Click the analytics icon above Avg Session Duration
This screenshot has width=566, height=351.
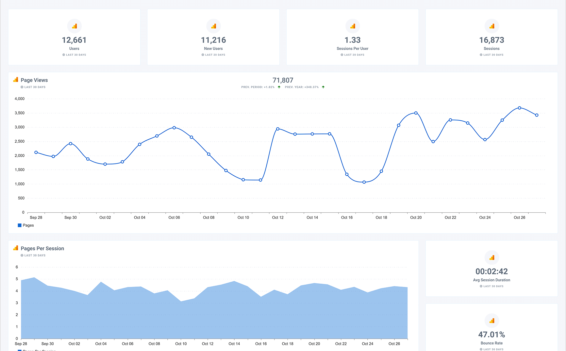[x=491, y=257]
